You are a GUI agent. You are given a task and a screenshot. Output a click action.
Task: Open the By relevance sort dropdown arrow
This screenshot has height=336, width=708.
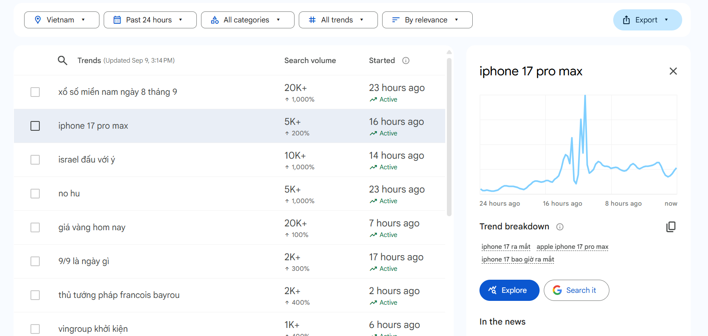click(x=456, y=20)
